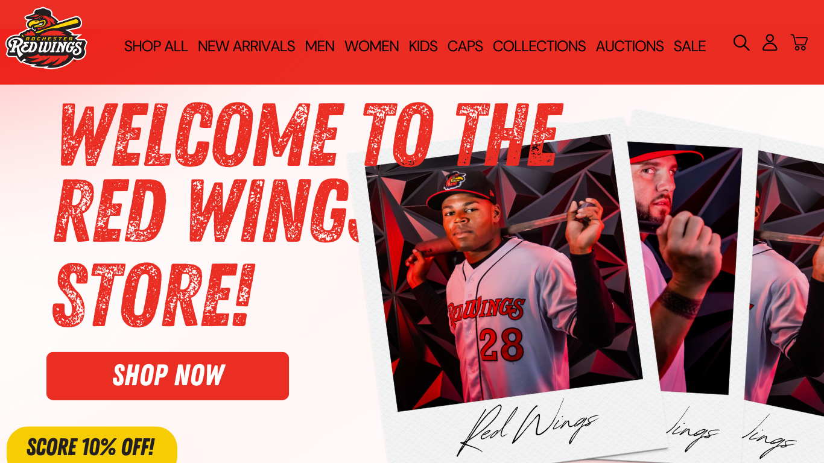The width and height of the screenshot is (824, 463).
Task: Select the bearded player polaroid photo
Action: 685,268
